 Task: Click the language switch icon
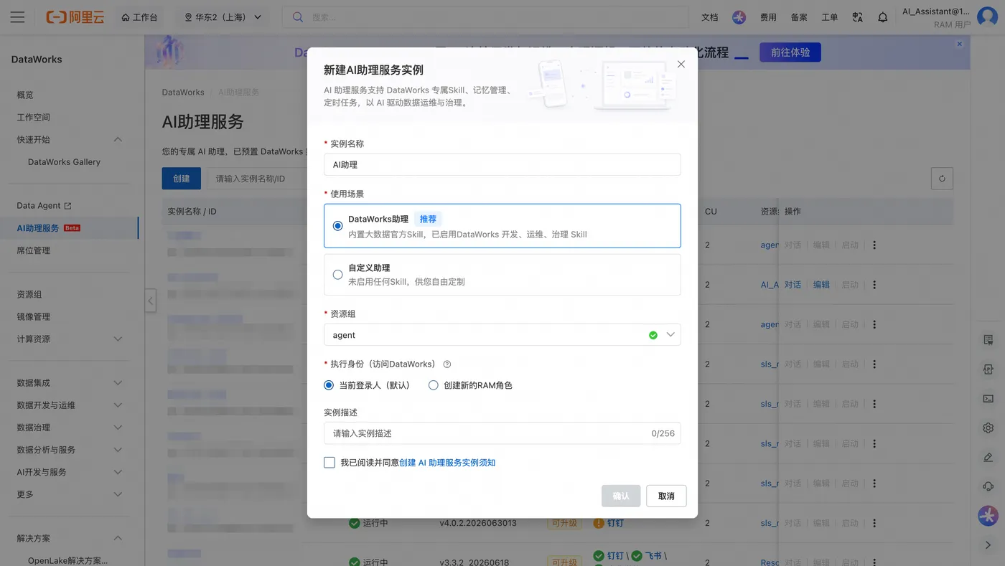(857, 17)
